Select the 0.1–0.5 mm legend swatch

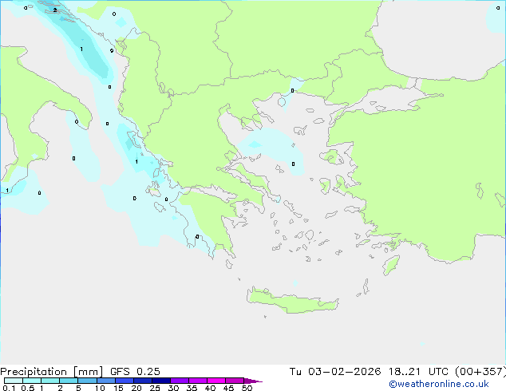click(x=14, y=381)
